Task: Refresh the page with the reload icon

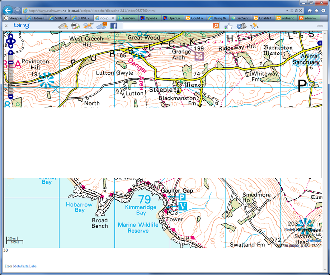Action: (296, 10)
